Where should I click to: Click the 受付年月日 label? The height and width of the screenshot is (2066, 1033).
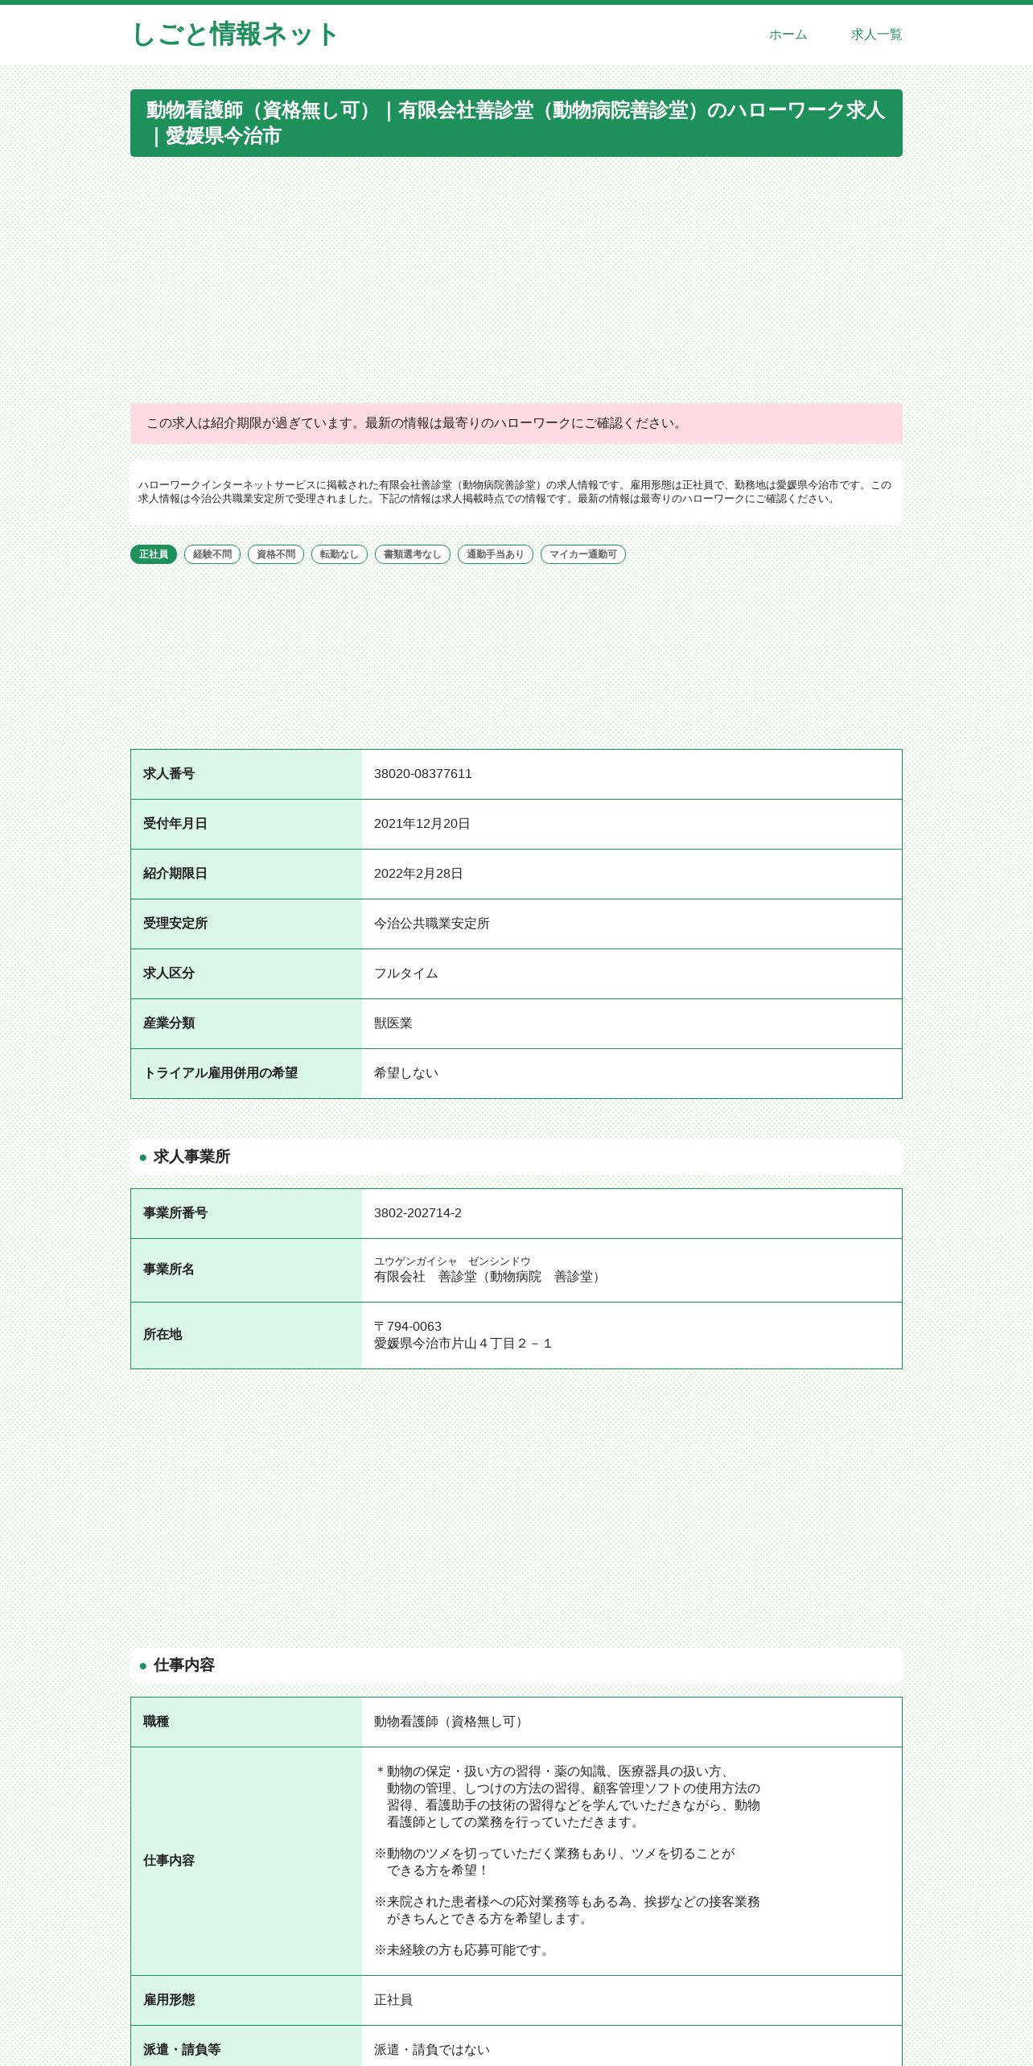point(175,824)
